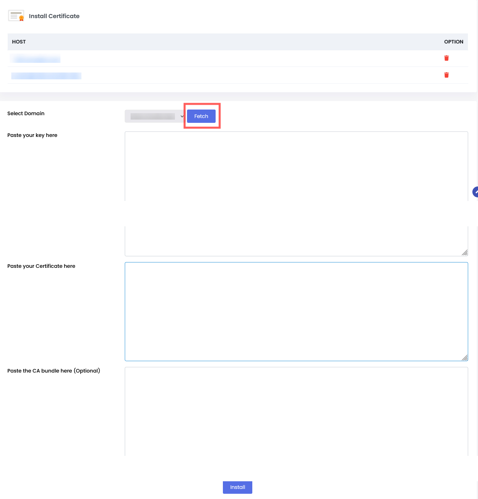This screenshot has width=478, height=499.
Task: Open the Select Domain dropdown
Action: [x=155, y=116]
